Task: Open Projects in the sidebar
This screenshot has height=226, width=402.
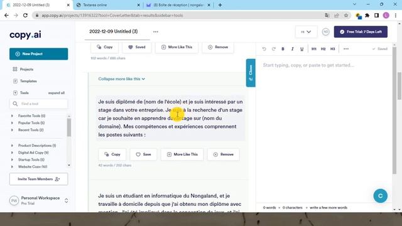Action: tap(23, 69)
